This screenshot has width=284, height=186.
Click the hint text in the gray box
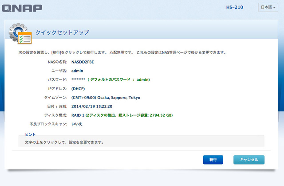pyautogui.click(x=62, y=142)
